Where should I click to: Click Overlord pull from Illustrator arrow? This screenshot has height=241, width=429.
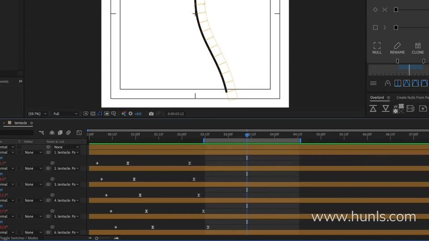386,108
